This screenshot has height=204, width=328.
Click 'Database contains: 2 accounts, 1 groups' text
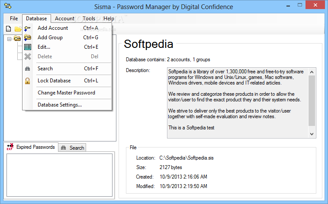[x=168, y=60]
